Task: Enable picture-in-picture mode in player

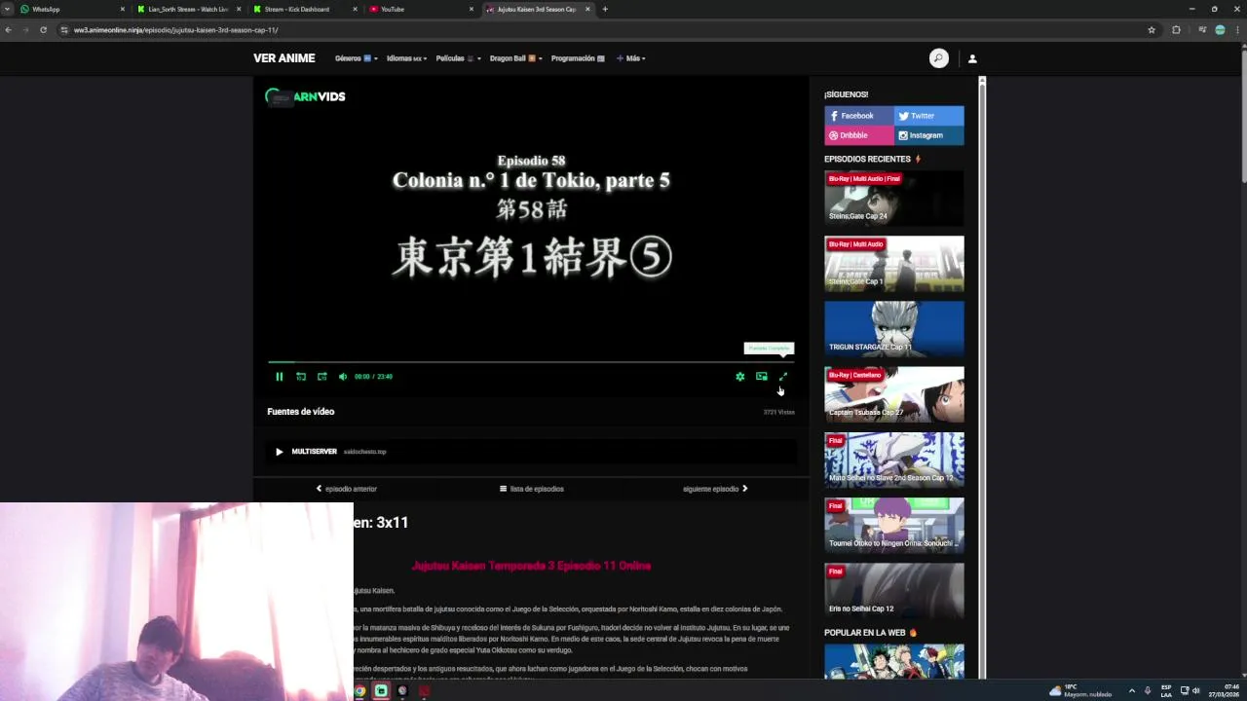Action: [762, 377]
